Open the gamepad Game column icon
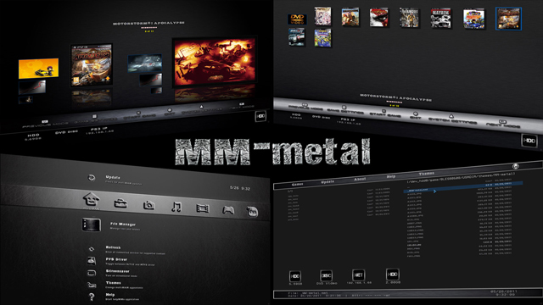Image resolution: width=543 pixels, height=305 pixels. pyautogui.click(x=228, y=210)
